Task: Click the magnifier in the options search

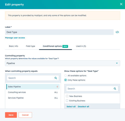Action: pyautogui.click(x=115, y=89)
